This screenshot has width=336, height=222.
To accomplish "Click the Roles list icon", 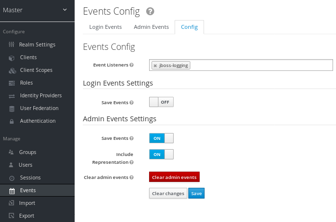I will click(x=12, y=83).
